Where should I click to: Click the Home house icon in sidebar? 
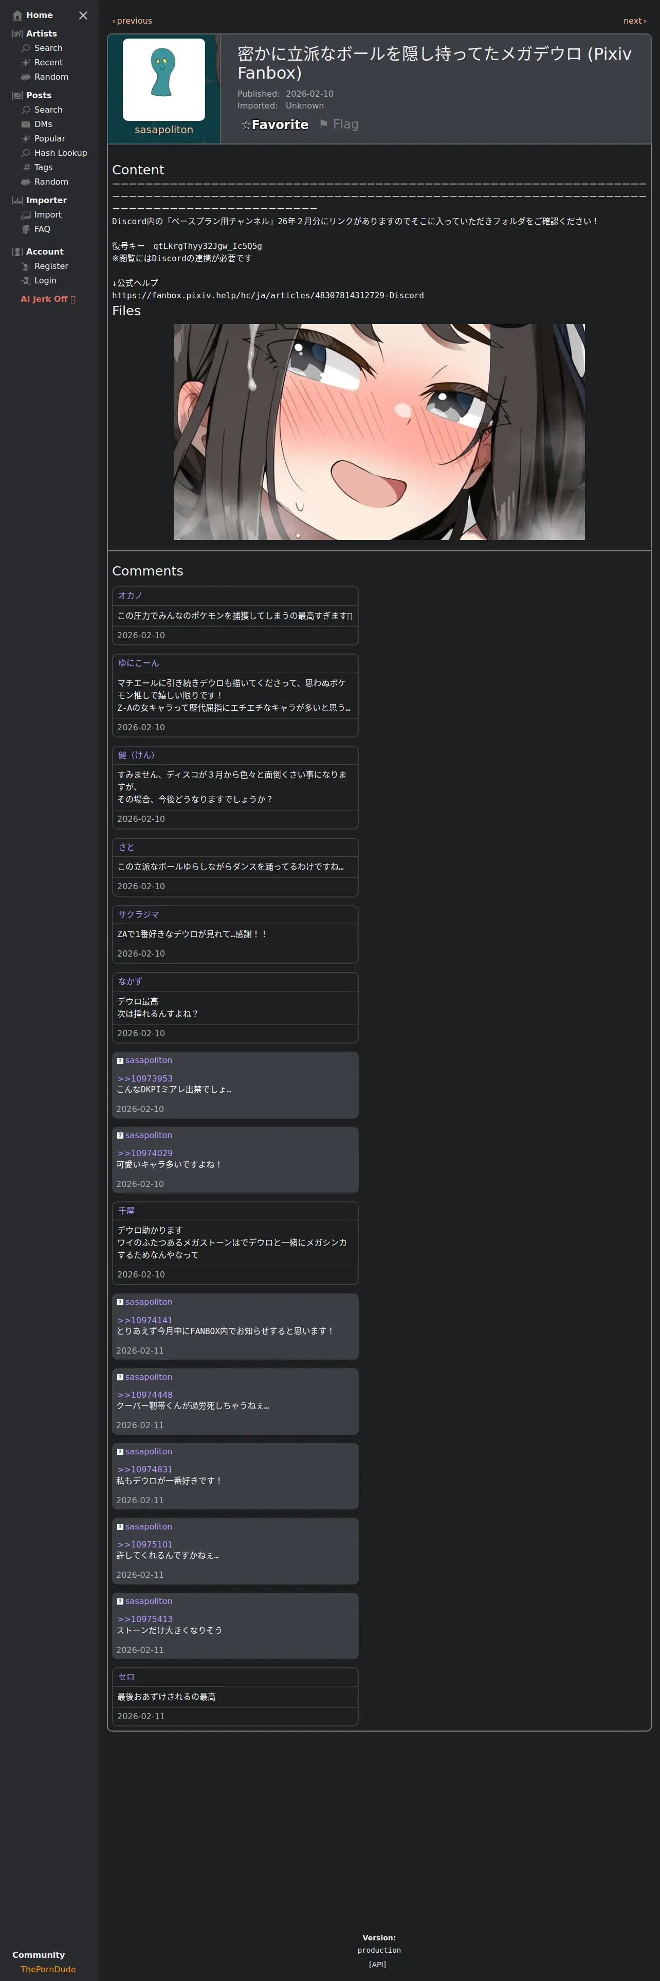point(17,15)
